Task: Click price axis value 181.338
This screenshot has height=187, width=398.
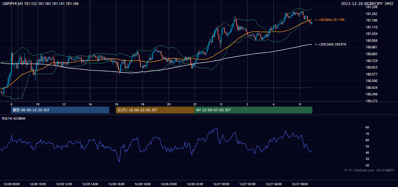Action: pyautogui.click(x=372, y=7)
